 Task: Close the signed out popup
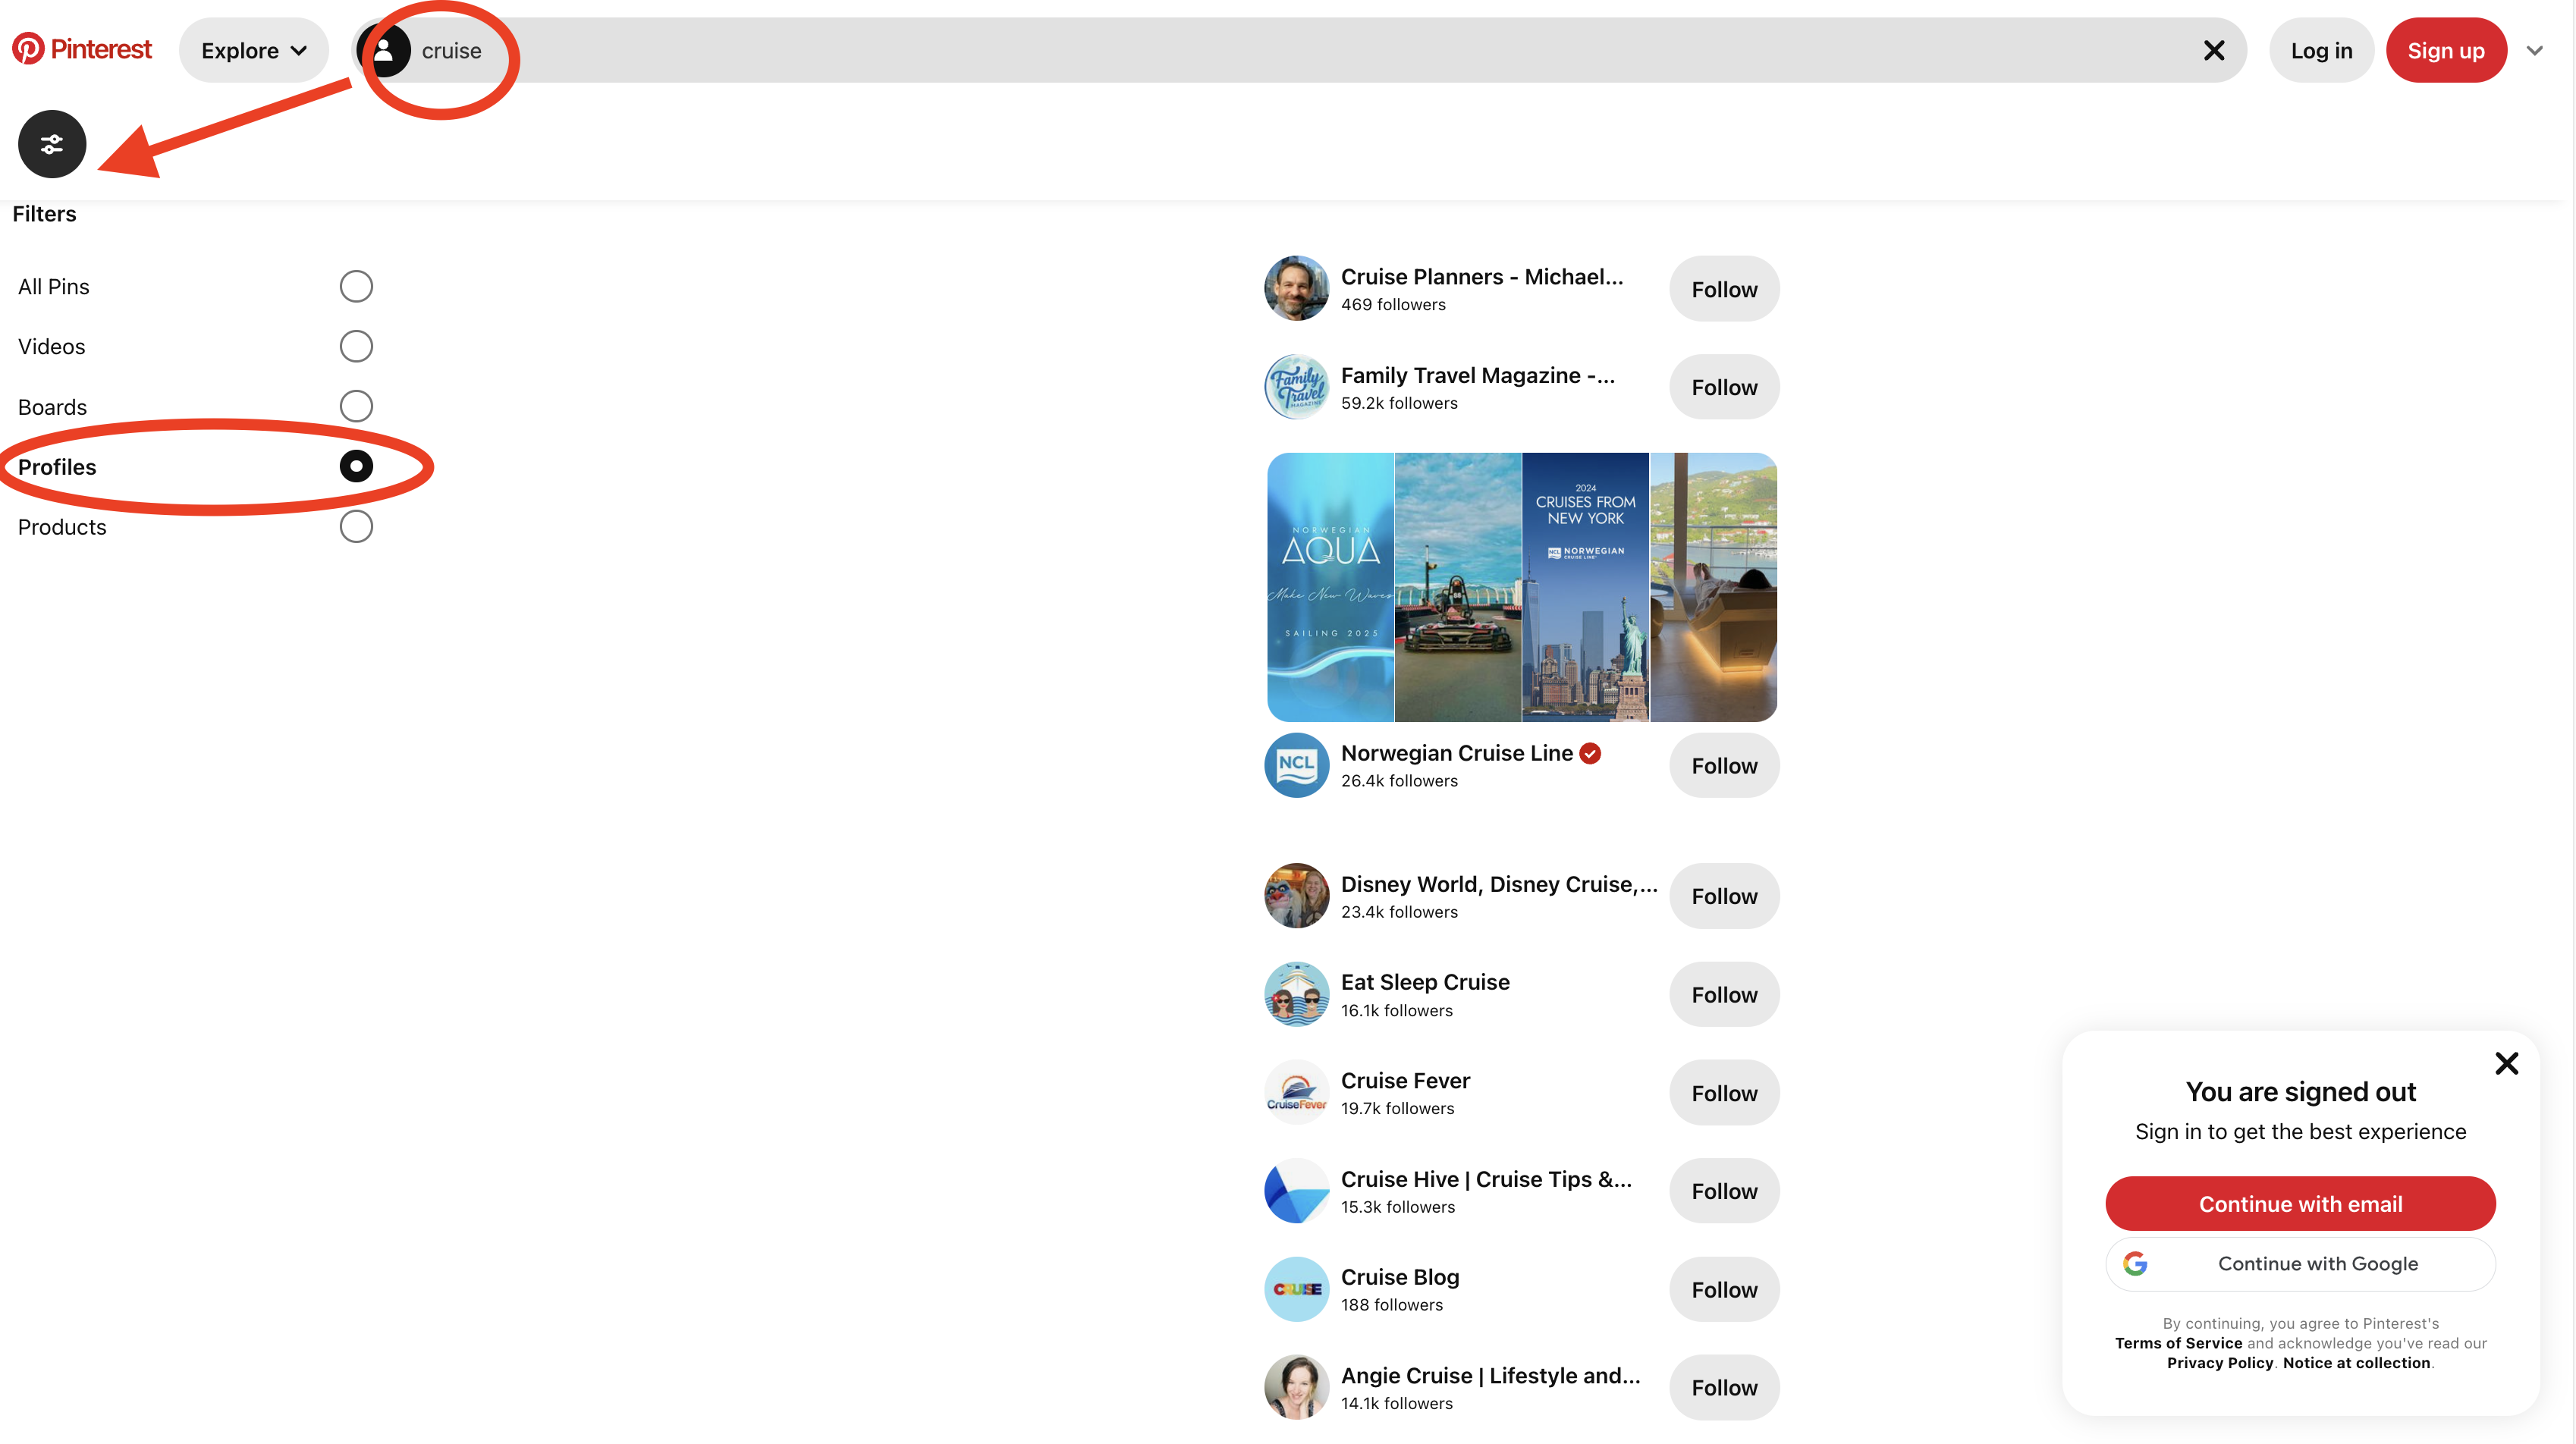coord(2506,1063)
